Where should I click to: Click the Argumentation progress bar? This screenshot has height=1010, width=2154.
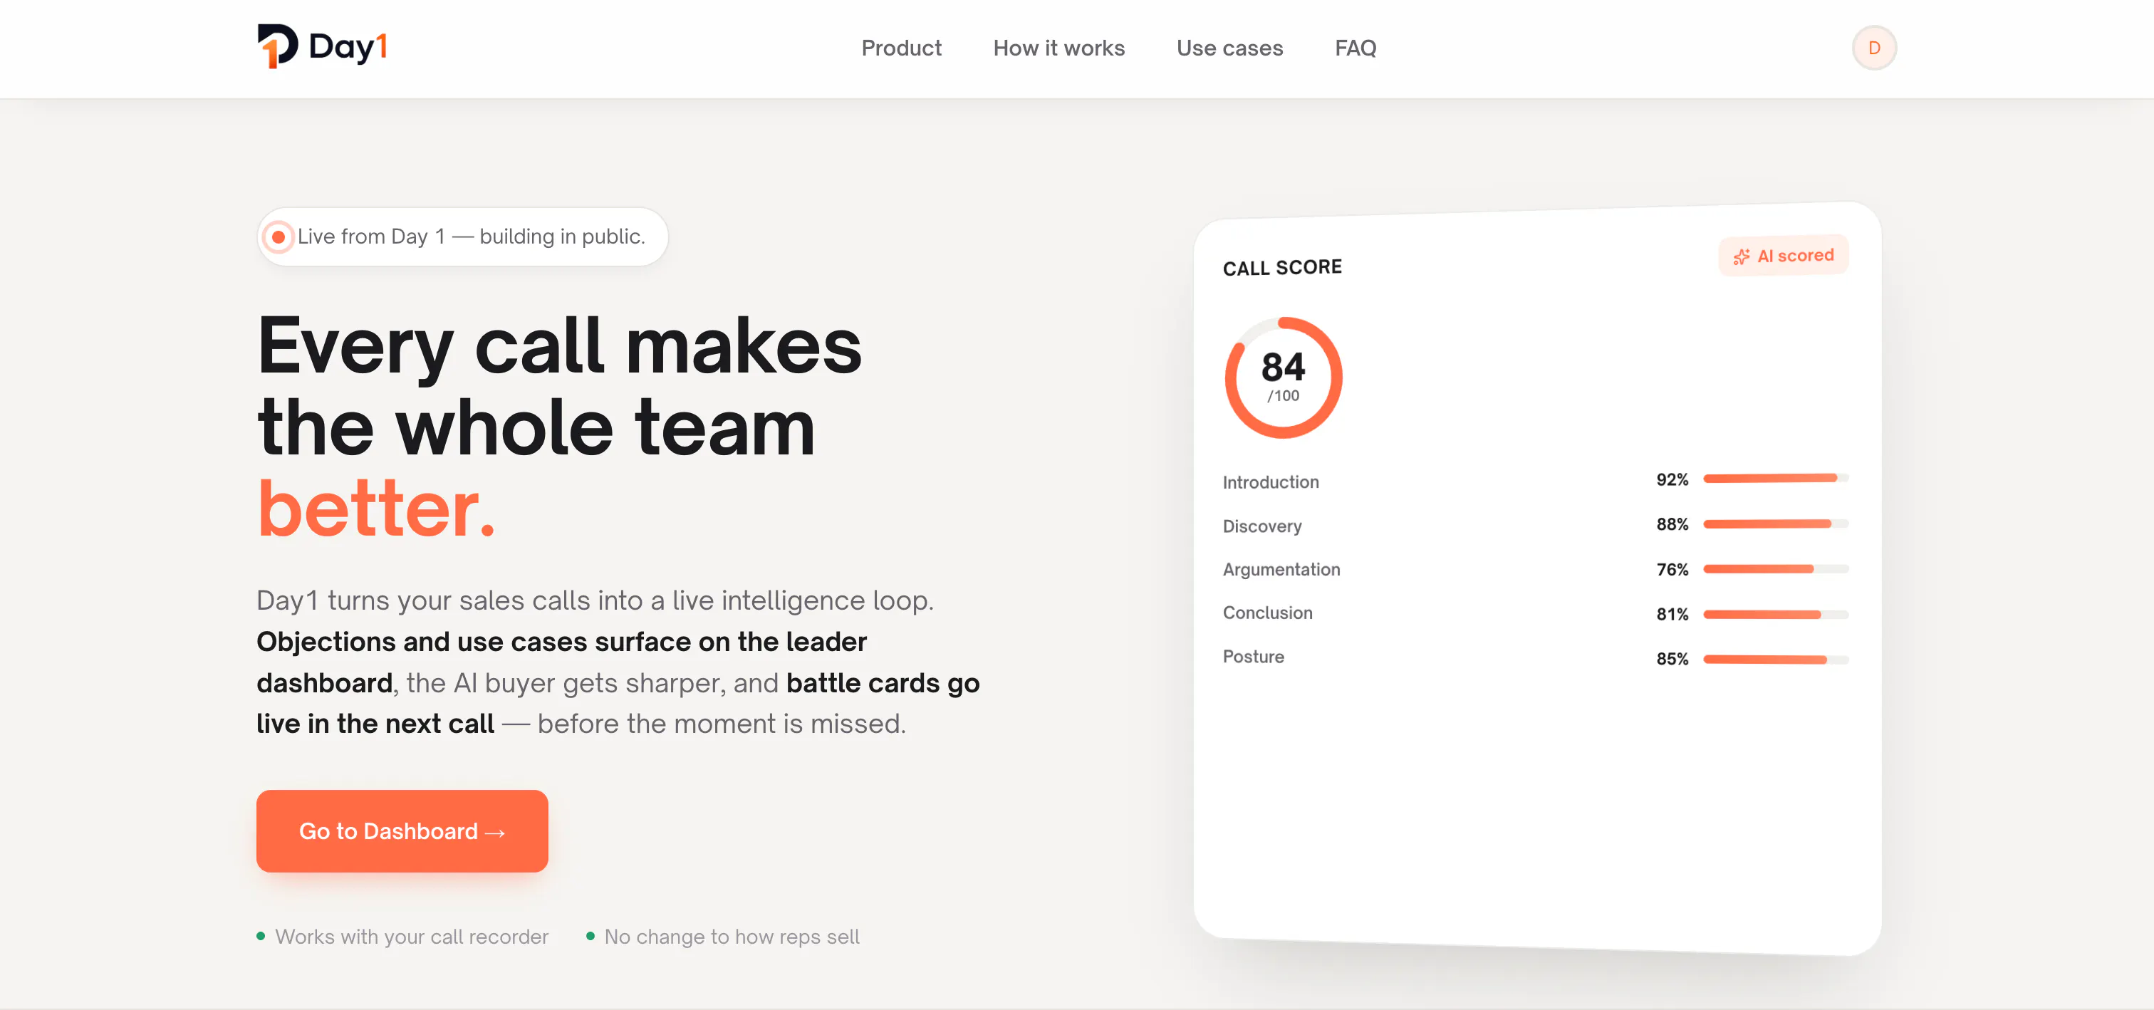(x=1776, y=568)
